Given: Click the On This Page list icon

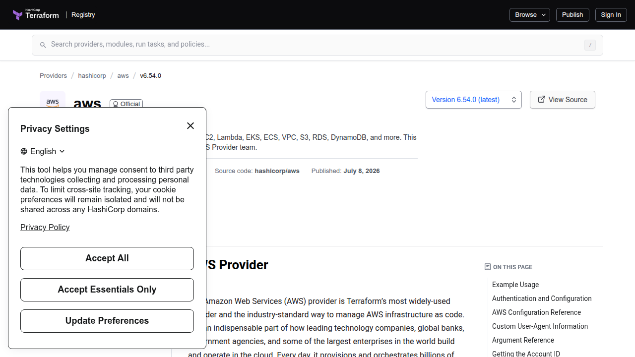Looking at the screenshot, I should click(x=488, y=267).
